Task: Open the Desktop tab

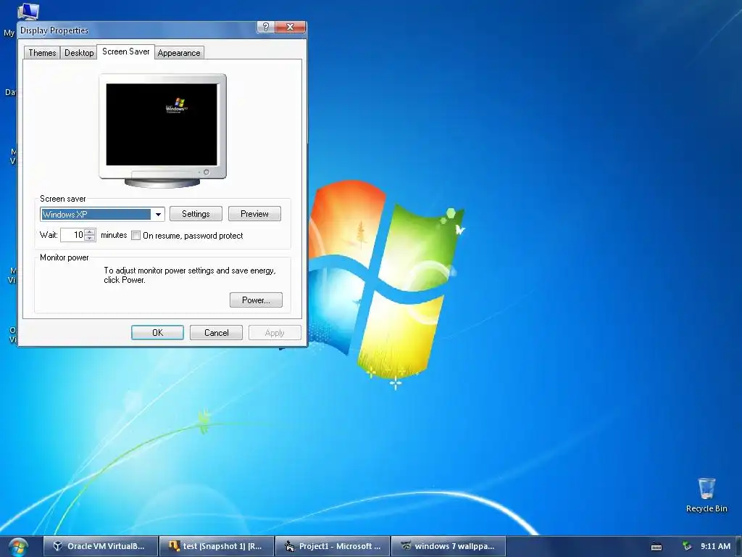Action: [x=79, y=52]
